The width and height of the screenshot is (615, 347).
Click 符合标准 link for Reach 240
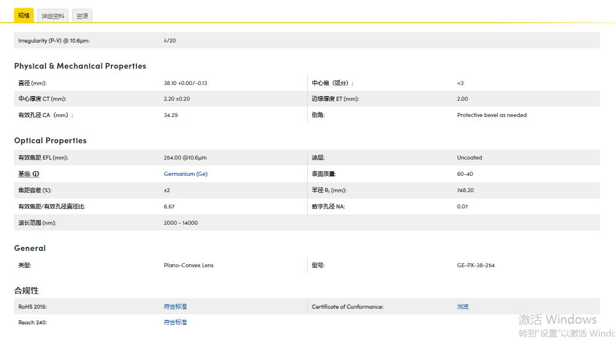pyautogui.click(x=175, y=323)
